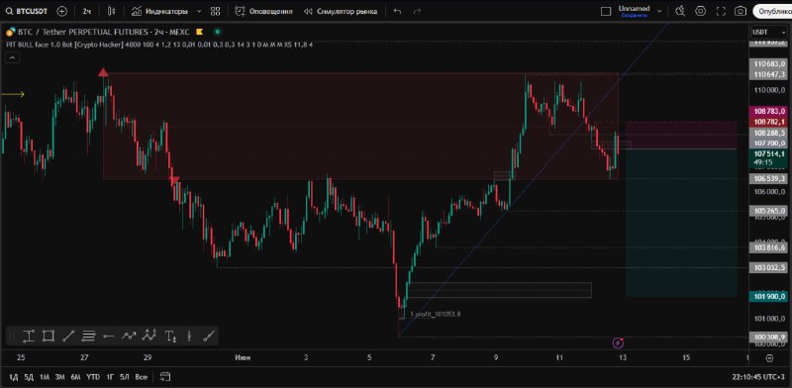Screen dimensions: 792x388
Task: Click the yellow flag next to MEXC
Action: 200,32
